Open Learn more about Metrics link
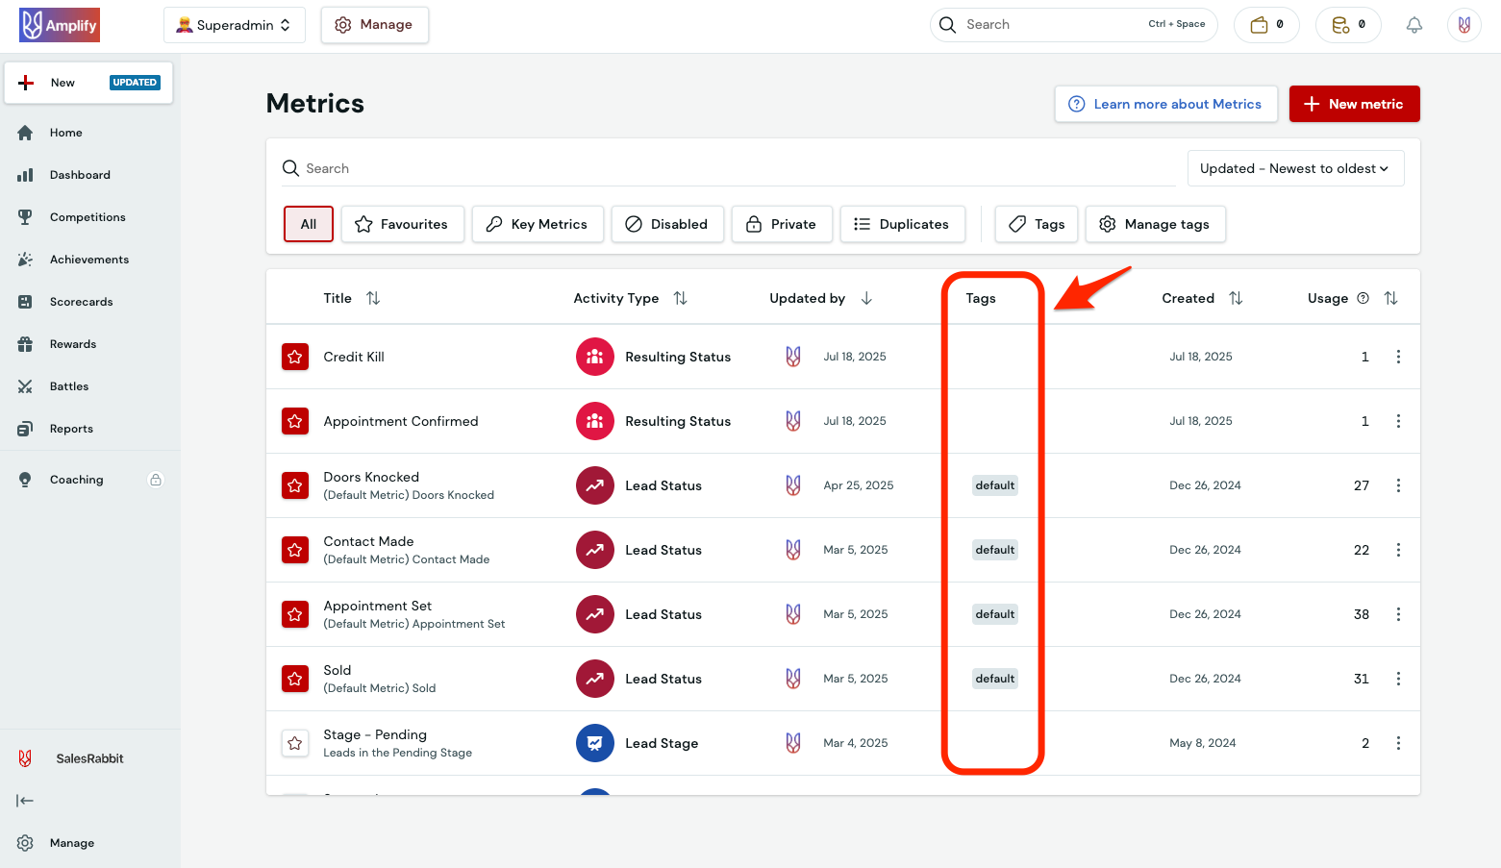 pyautogui.click(x=1165, y=104)
